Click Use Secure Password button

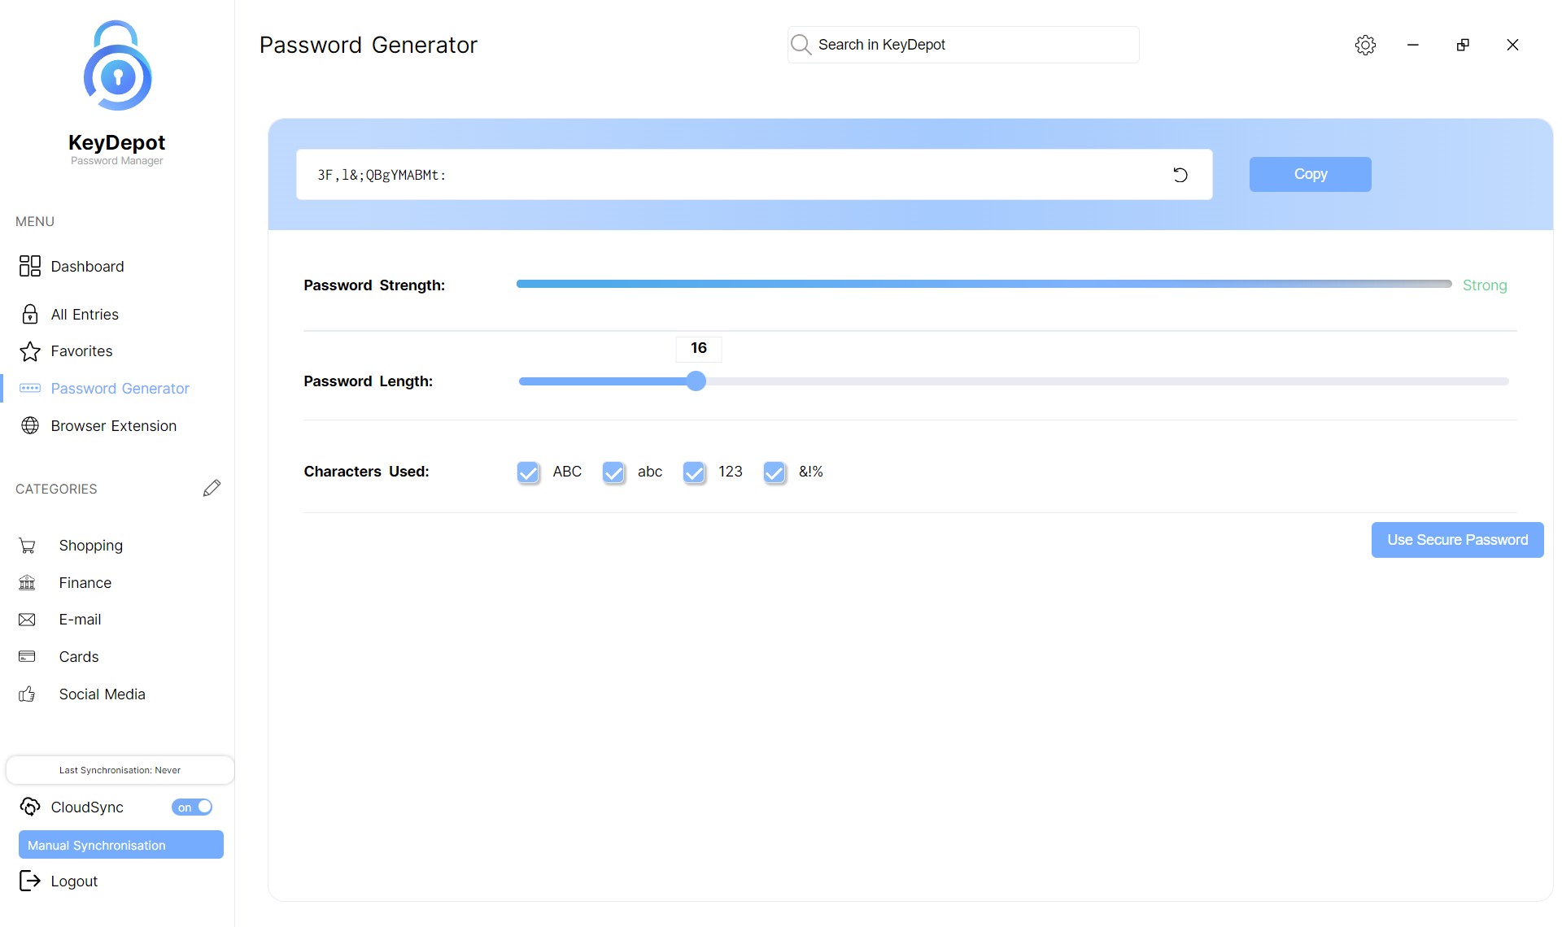click(x=1457, y=540)
